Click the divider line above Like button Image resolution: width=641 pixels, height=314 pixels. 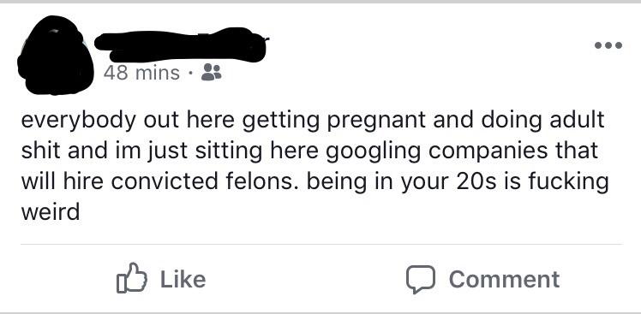click(x=321, y=244)
